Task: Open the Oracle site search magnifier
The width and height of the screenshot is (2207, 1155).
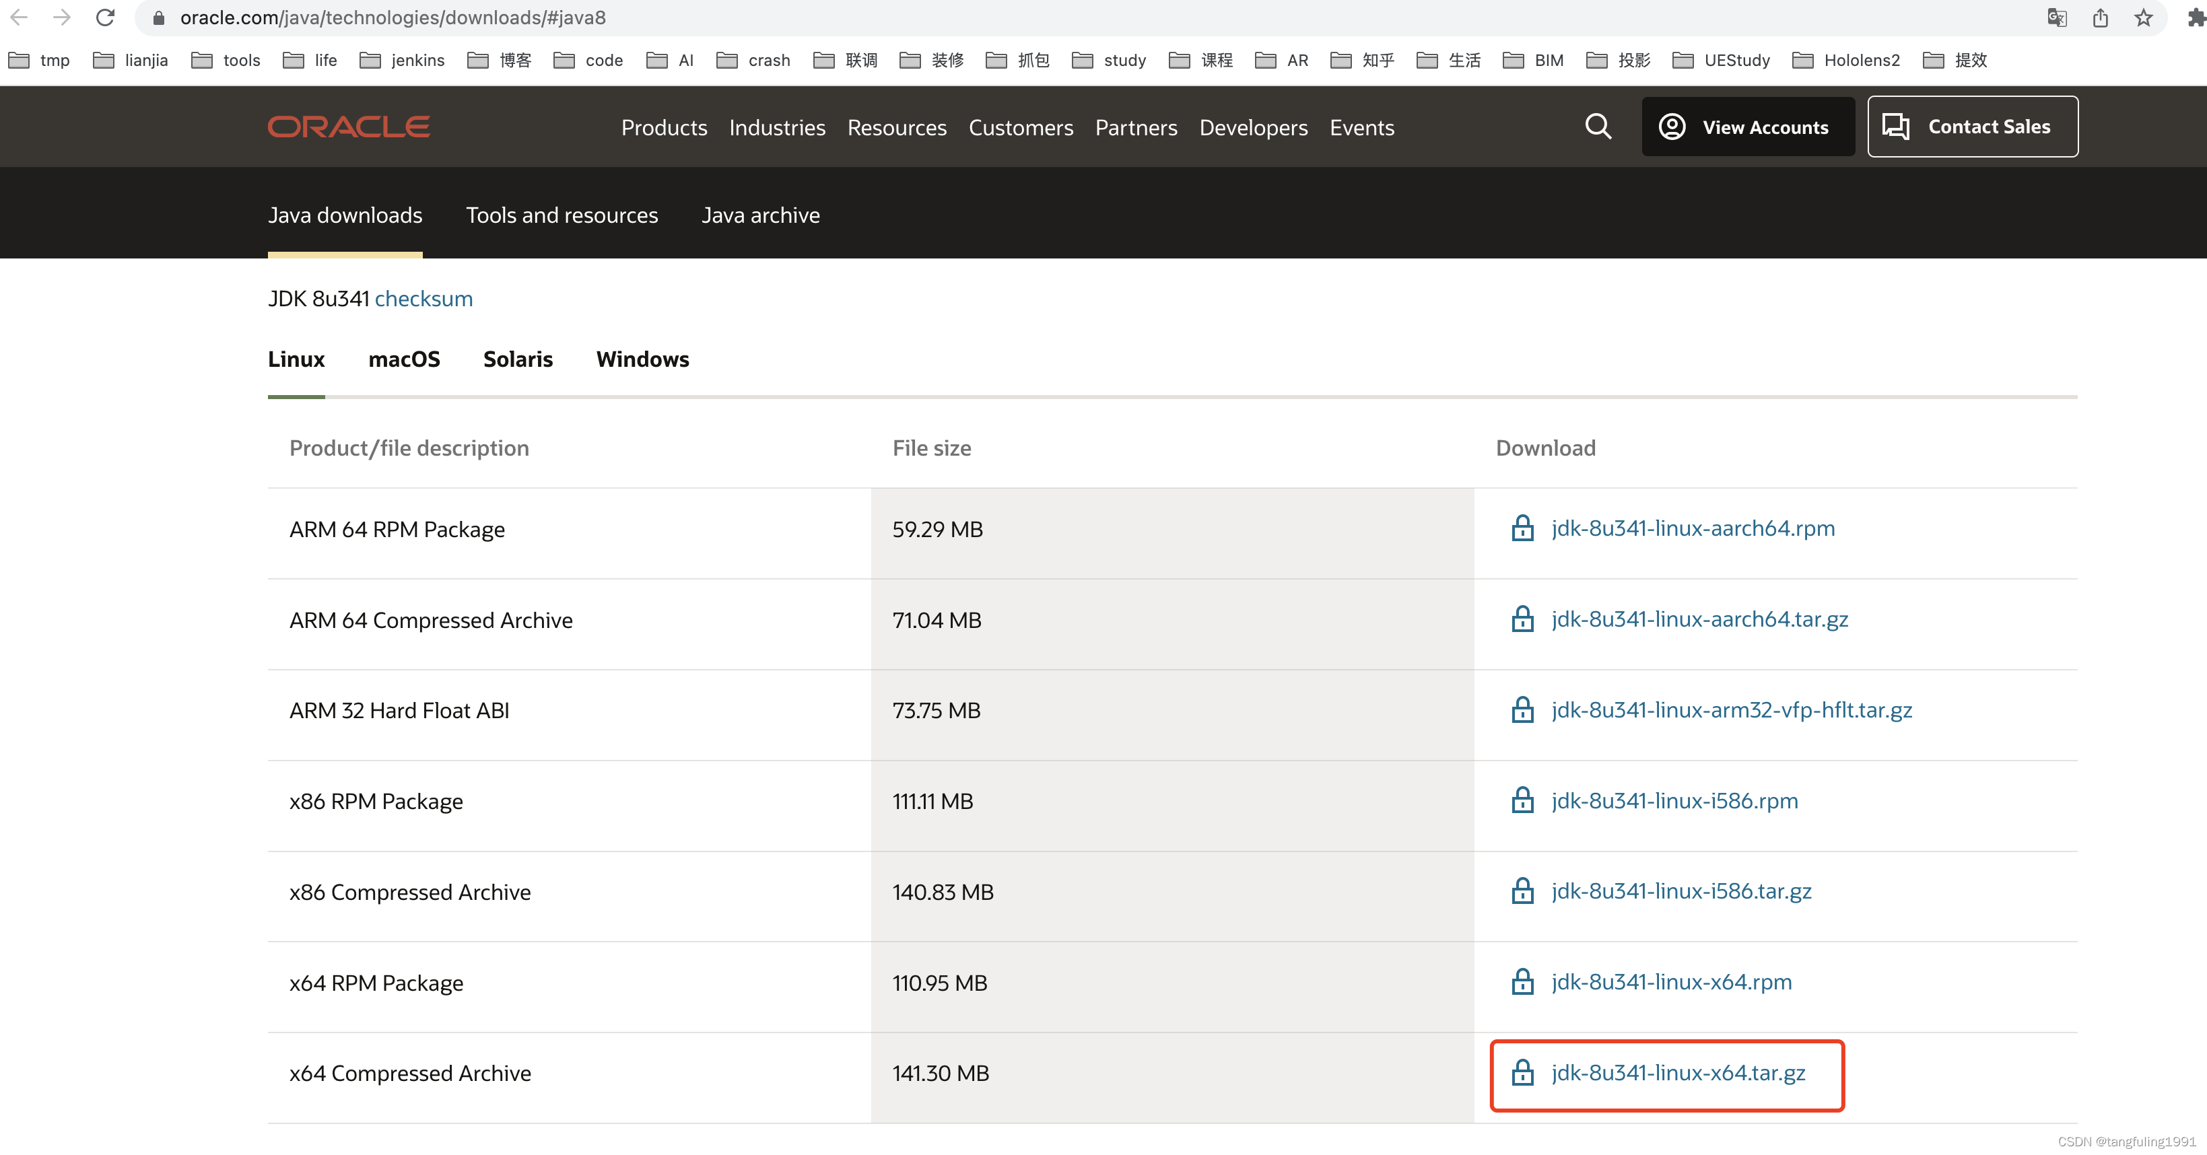Action: click(1598, 127)
